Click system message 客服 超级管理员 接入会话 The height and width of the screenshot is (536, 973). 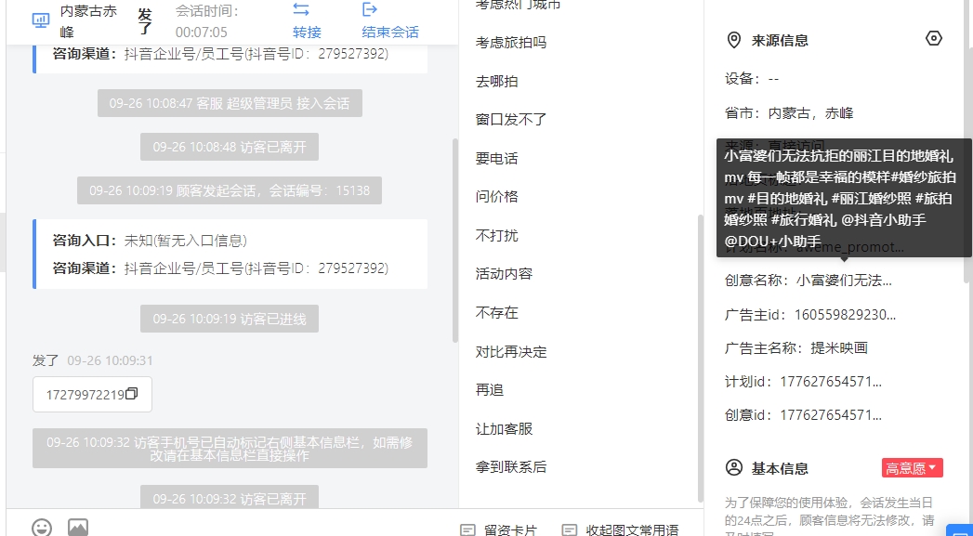coord(230,103)
